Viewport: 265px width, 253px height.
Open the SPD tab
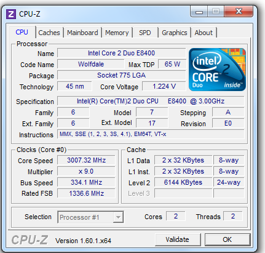[145, 33]
